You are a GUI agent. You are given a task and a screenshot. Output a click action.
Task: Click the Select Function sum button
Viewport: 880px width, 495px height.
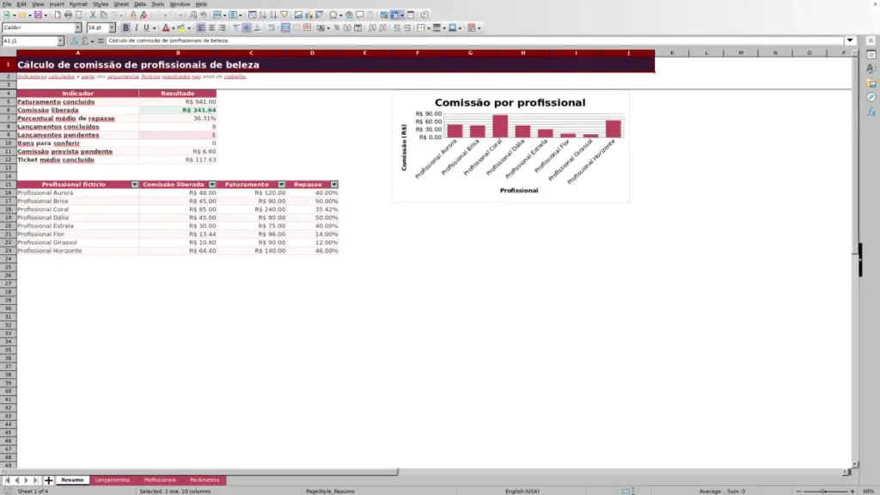point(85,41)
